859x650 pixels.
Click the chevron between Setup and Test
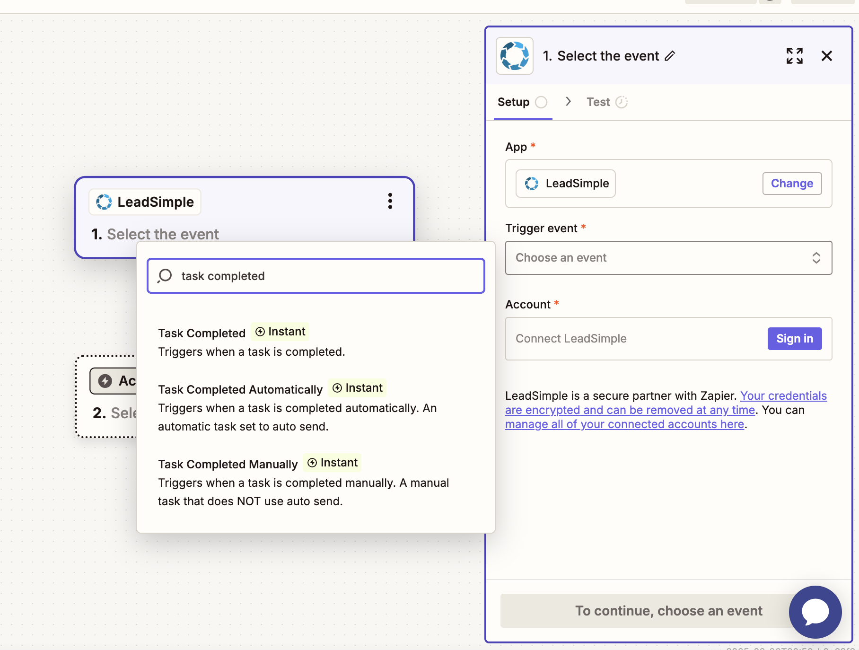568,101
